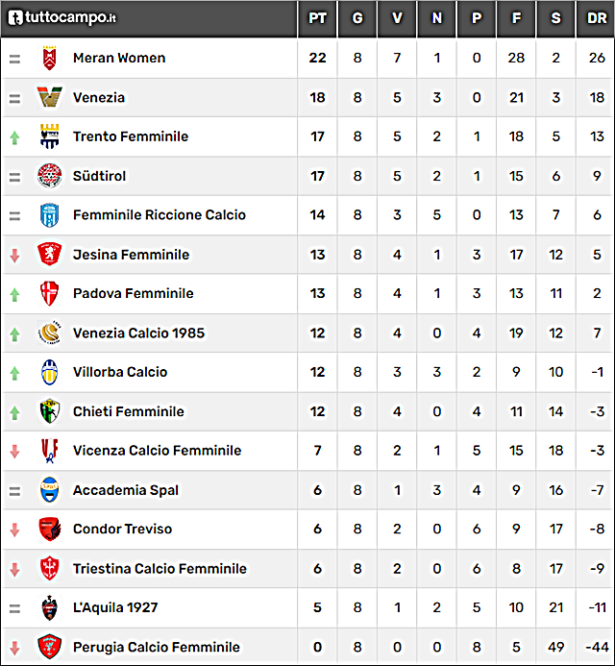Click the V wins column header
Screen dimensions: 615x666
(397, 18)
